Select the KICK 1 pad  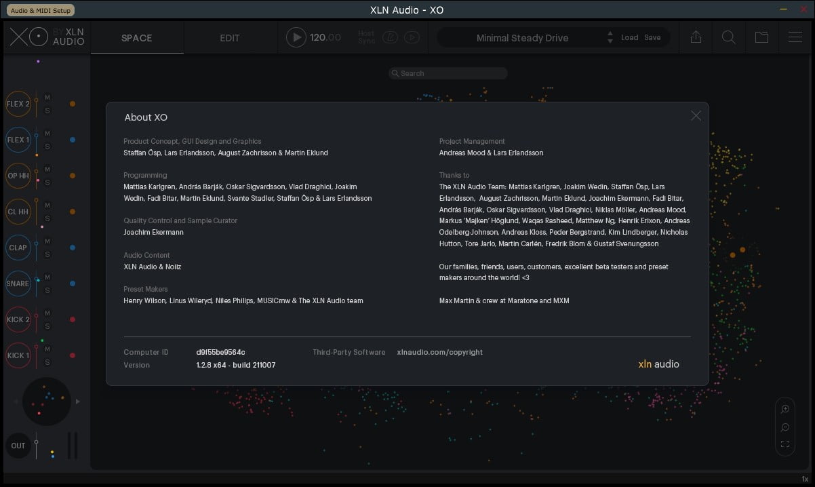(18, 355)
